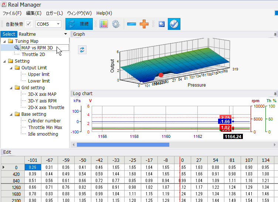Click the log chart scroll left arrow
This screenshot has width=278, height=202.
(74, 145)
